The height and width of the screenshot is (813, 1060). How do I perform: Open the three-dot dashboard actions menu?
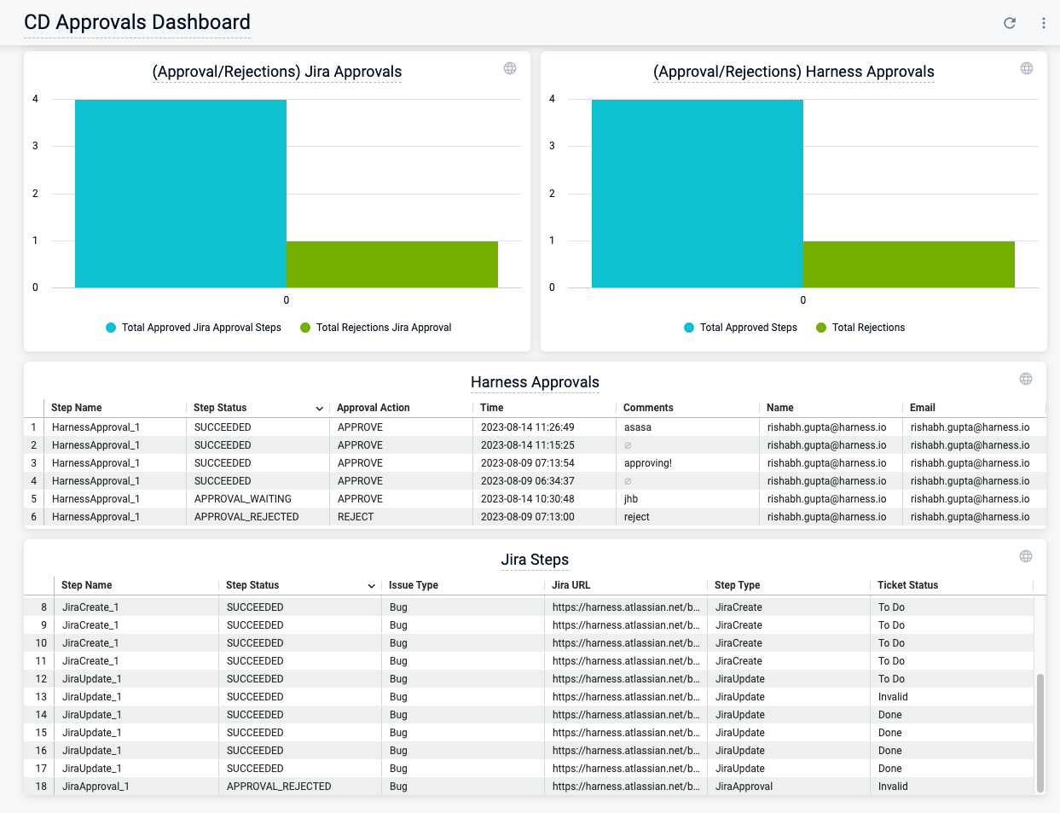click(x=1043, y=23)
